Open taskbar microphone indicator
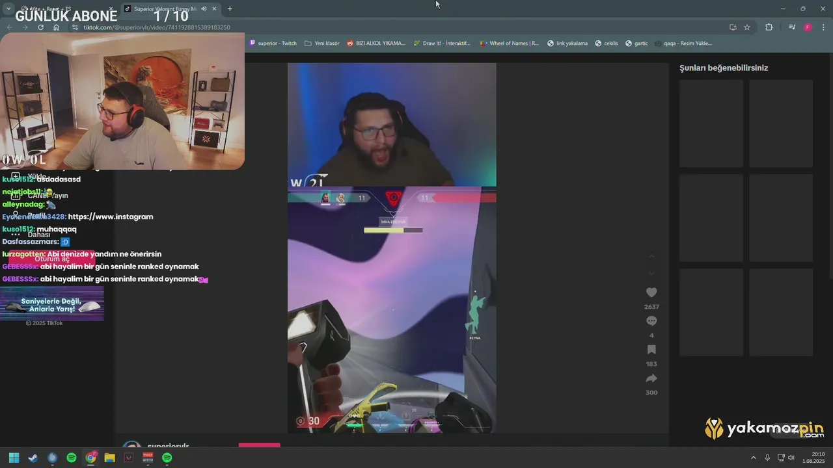Image resolution: width=833 pixels, height=468 pixels. [768, 458]
